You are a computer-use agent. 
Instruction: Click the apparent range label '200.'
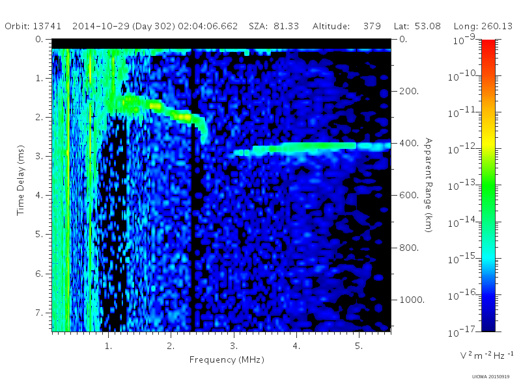(409, 91)
